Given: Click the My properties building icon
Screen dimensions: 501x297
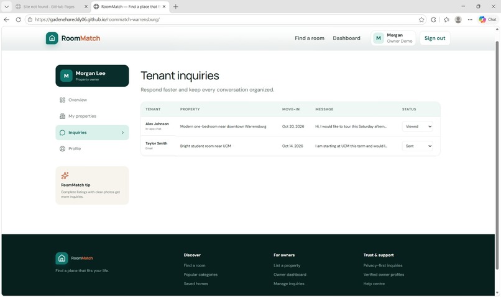Looking at the screenshot, I should (62, 117).
